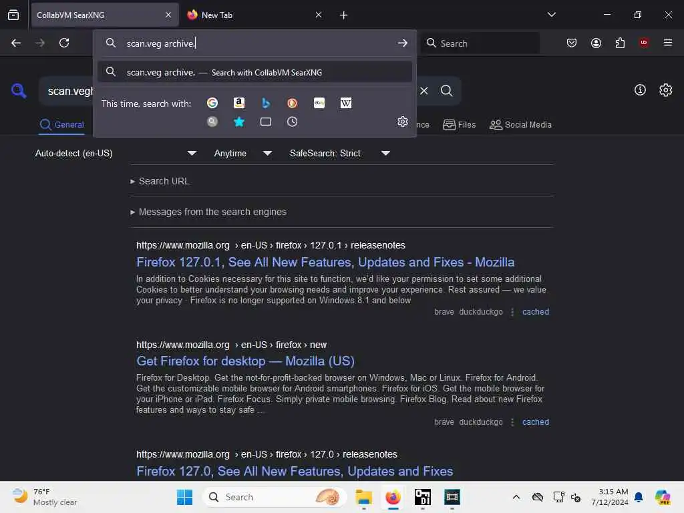Select General search category

(61, 125)
